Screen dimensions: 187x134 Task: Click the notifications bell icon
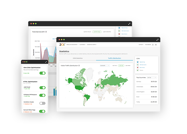153,45
